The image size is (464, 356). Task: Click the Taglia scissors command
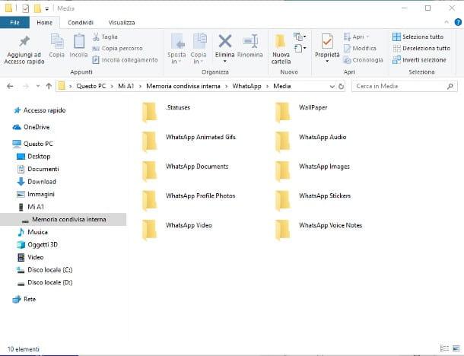point(105,37)
